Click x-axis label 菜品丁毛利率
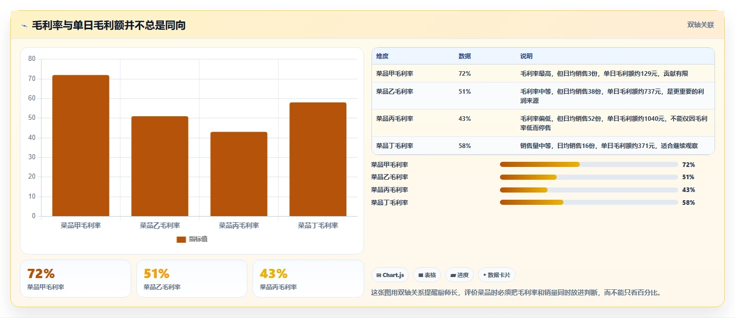 click(318, 225)
